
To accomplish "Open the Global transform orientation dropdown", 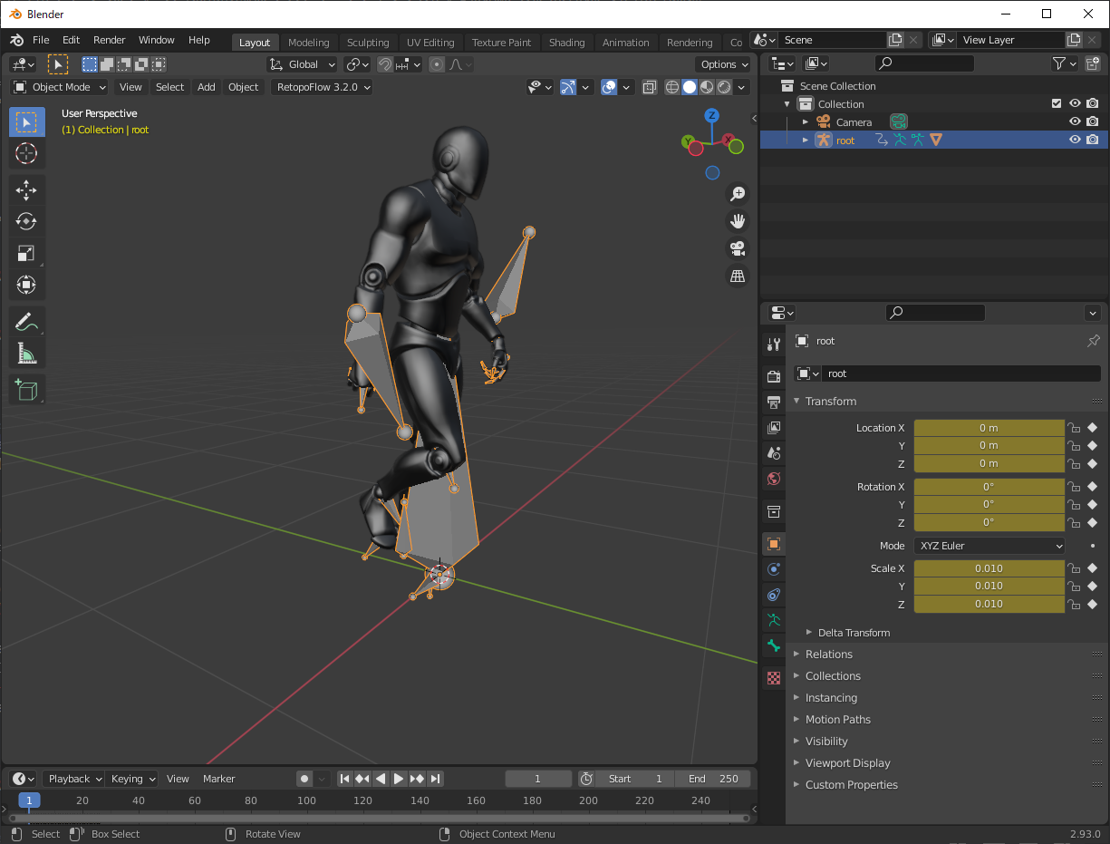I will tap(302, 64).
